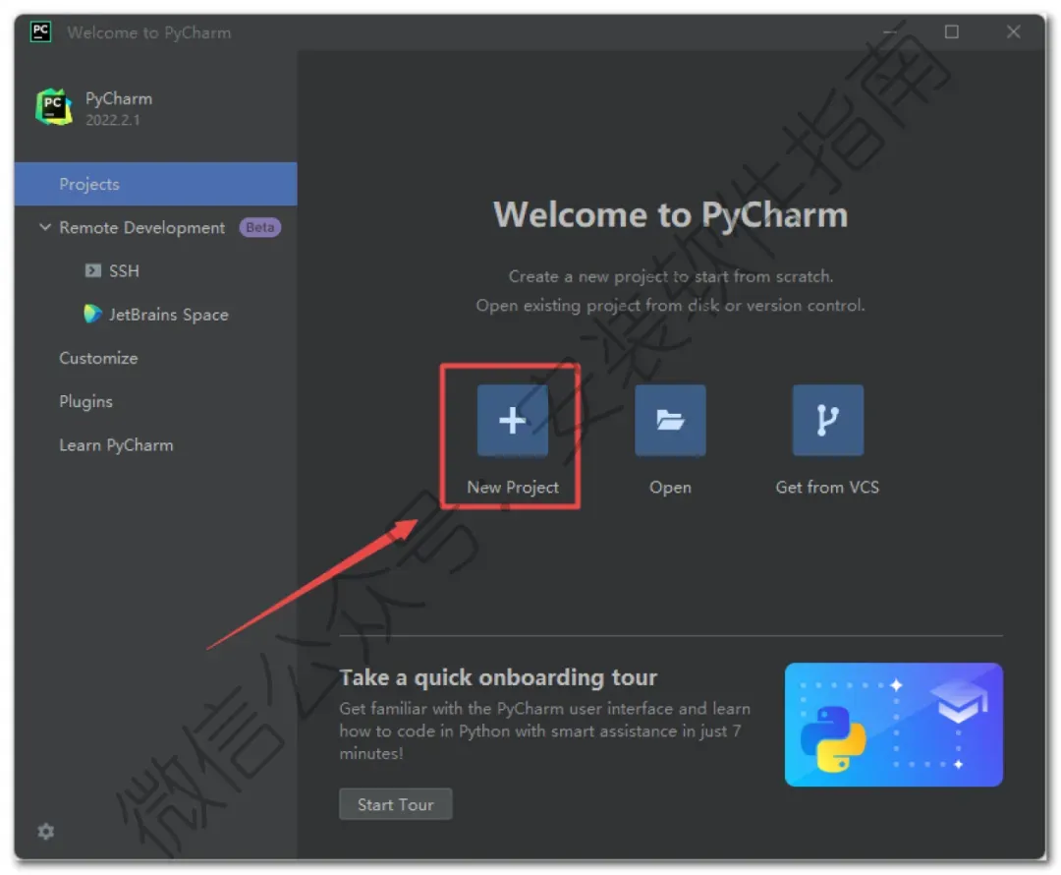Click the SSH terminal icon
The width and height of the screenshot is (1061, 875).
92,271
